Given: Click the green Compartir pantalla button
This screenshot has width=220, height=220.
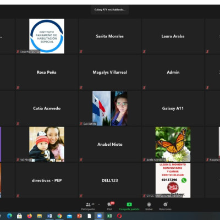Looking at the screenshot, I should click(129, 206).
